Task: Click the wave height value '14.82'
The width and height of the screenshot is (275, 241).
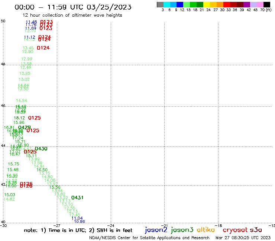Action: (x=9, y=199)
